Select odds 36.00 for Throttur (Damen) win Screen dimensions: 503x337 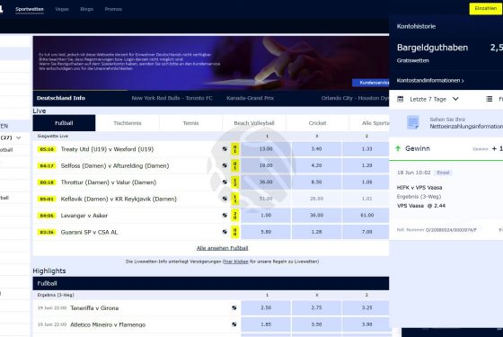click(x=266, y=182)
